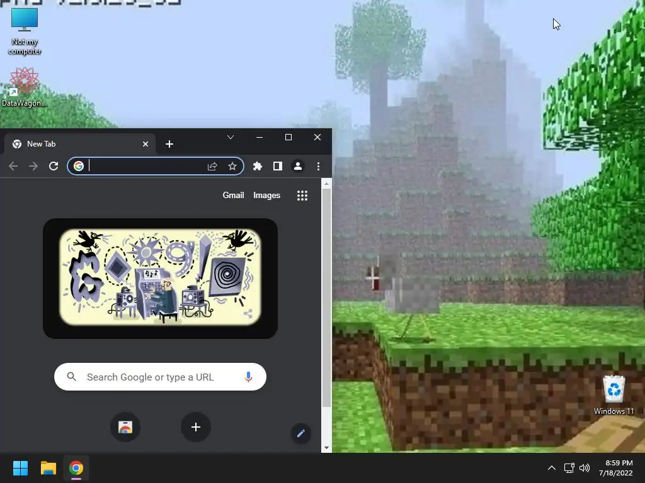Open the Windows Start menu
Viewport: 645px width, 483px height.
point(21,468)
